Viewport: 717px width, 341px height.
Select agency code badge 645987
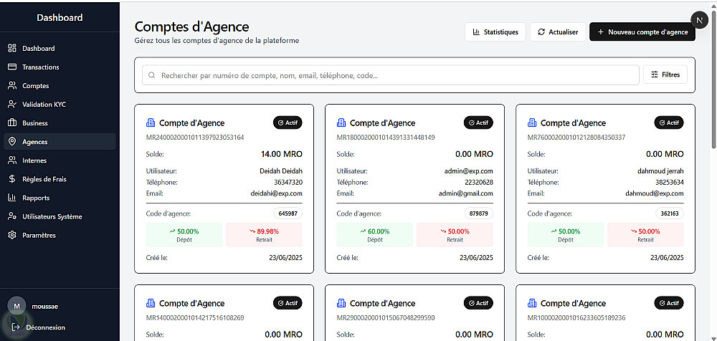[288, 213]
